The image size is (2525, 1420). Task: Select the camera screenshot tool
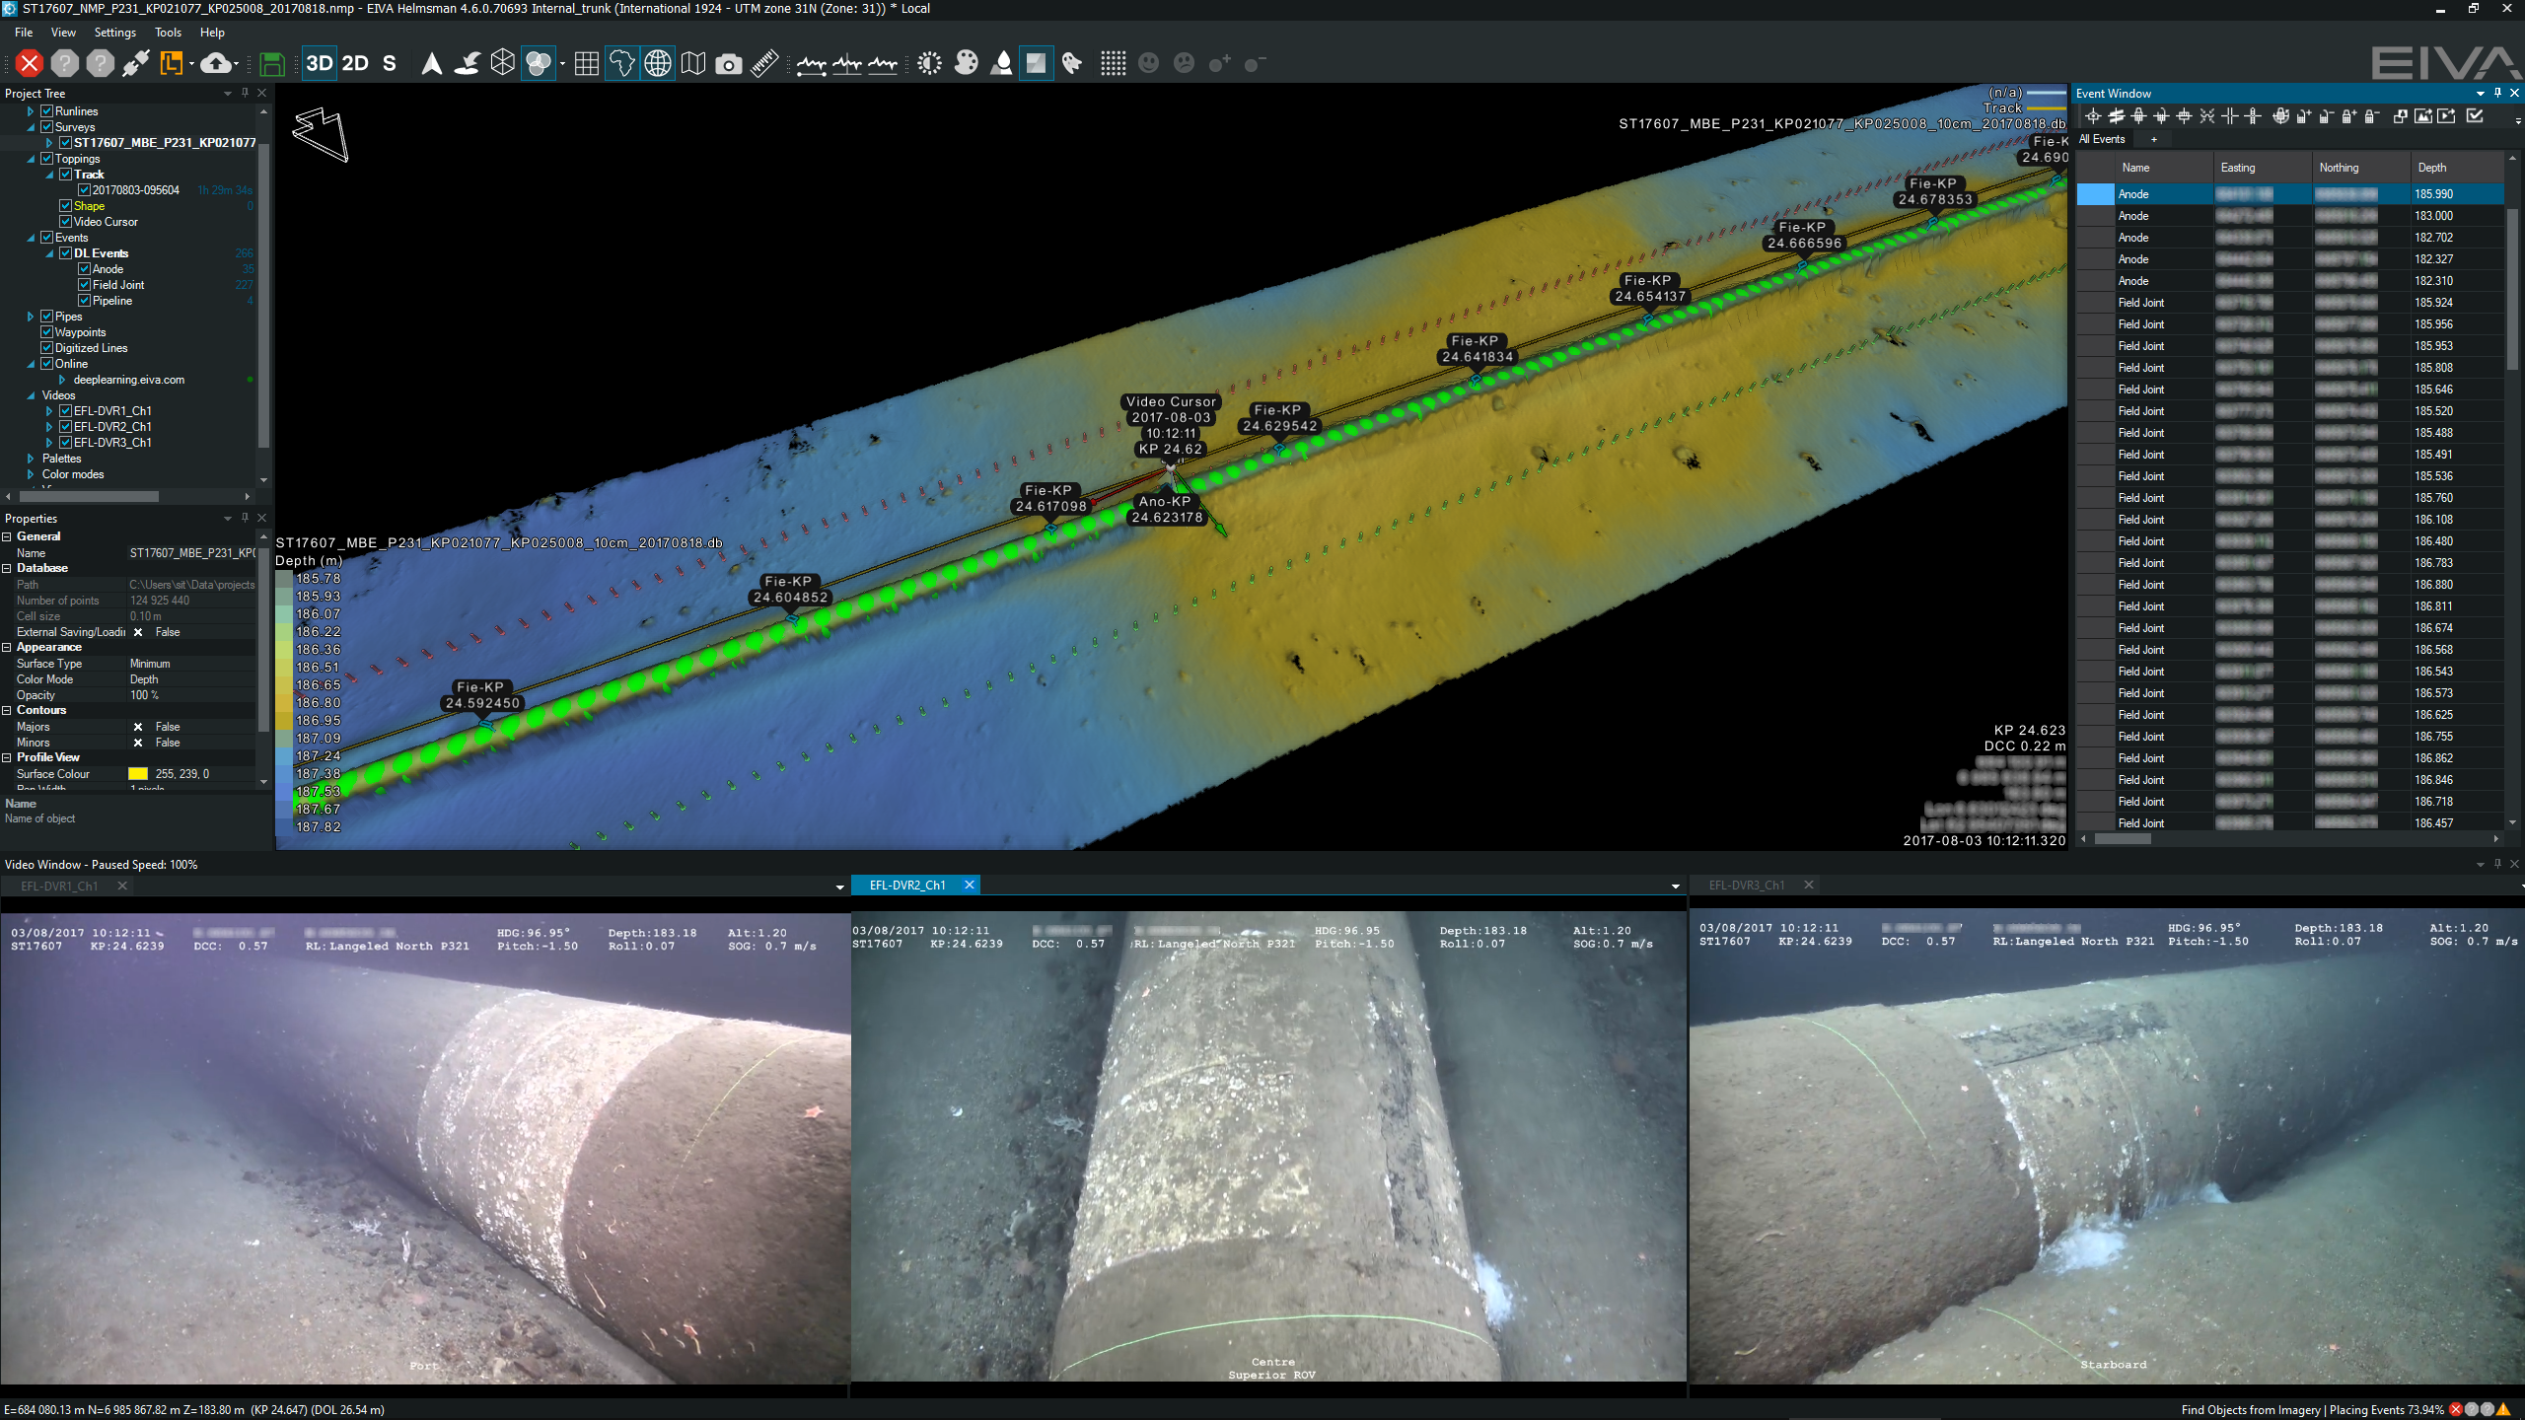click(729, 62)
